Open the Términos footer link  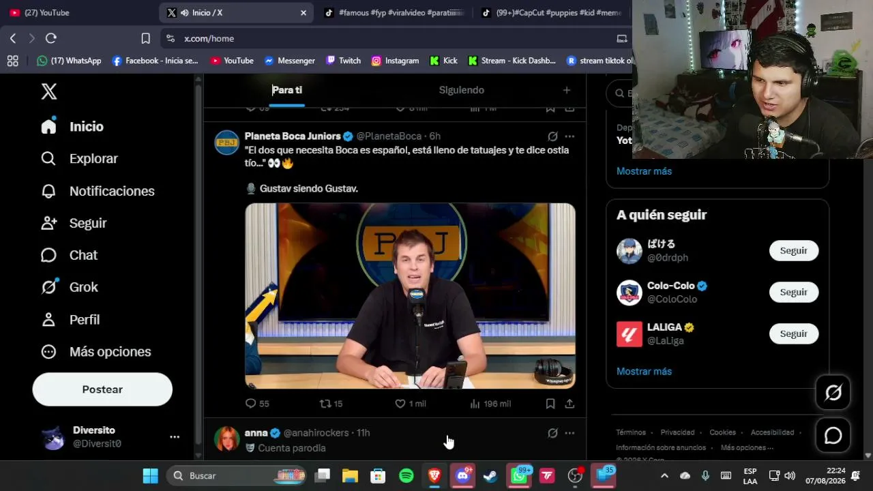pyautogui.click(x=631, y=432)
